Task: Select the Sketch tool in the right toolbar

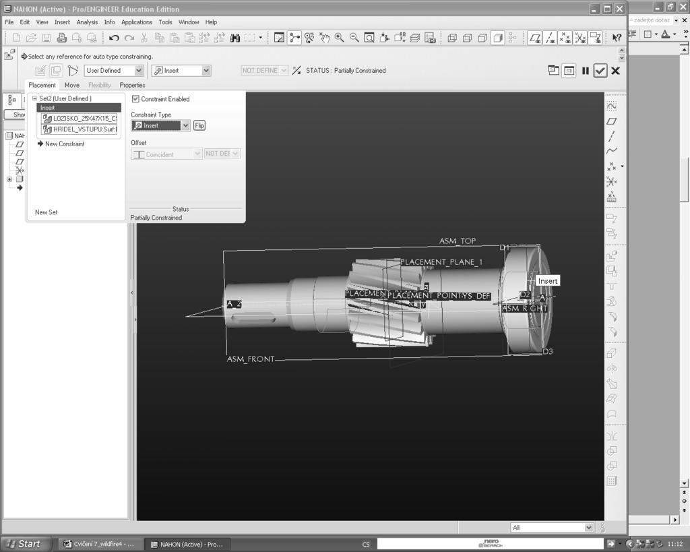Action: point(612,106)
